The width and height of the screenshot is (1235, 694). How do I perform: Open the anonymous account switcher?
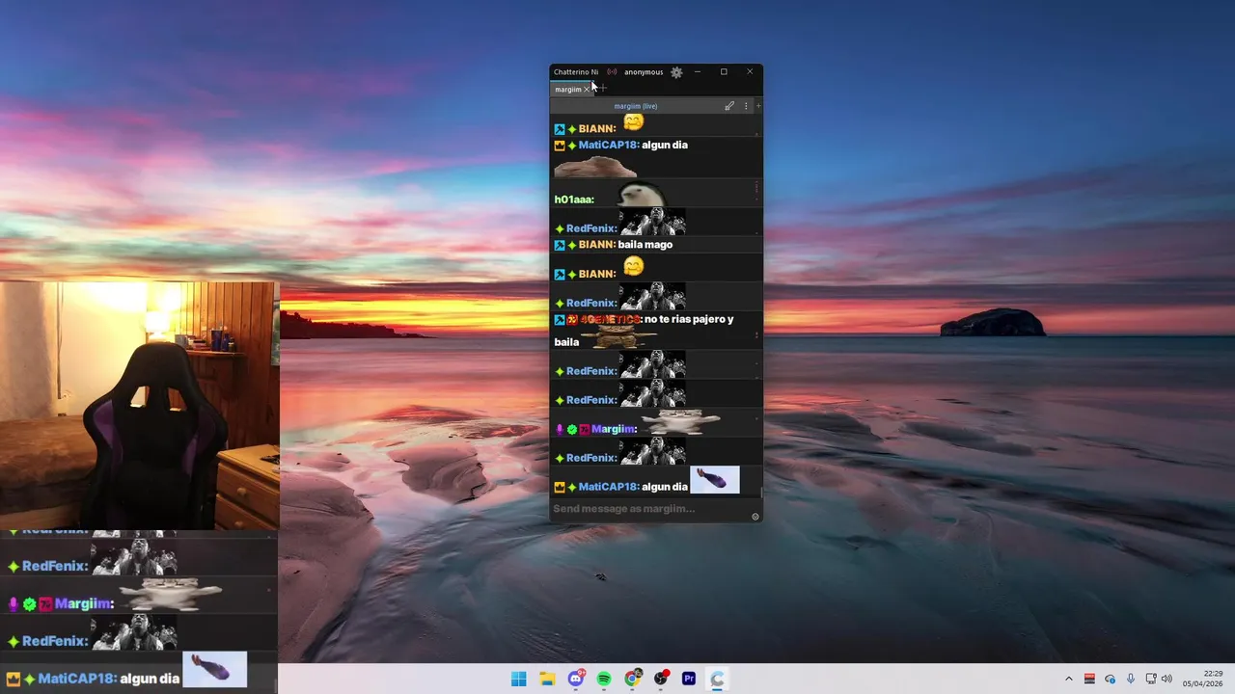click(x=644, y=72)
